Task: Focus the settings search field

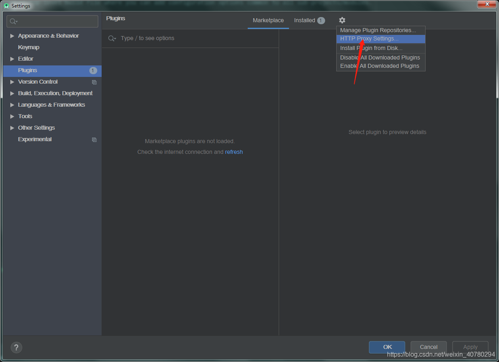Action: tap(52, 21)
